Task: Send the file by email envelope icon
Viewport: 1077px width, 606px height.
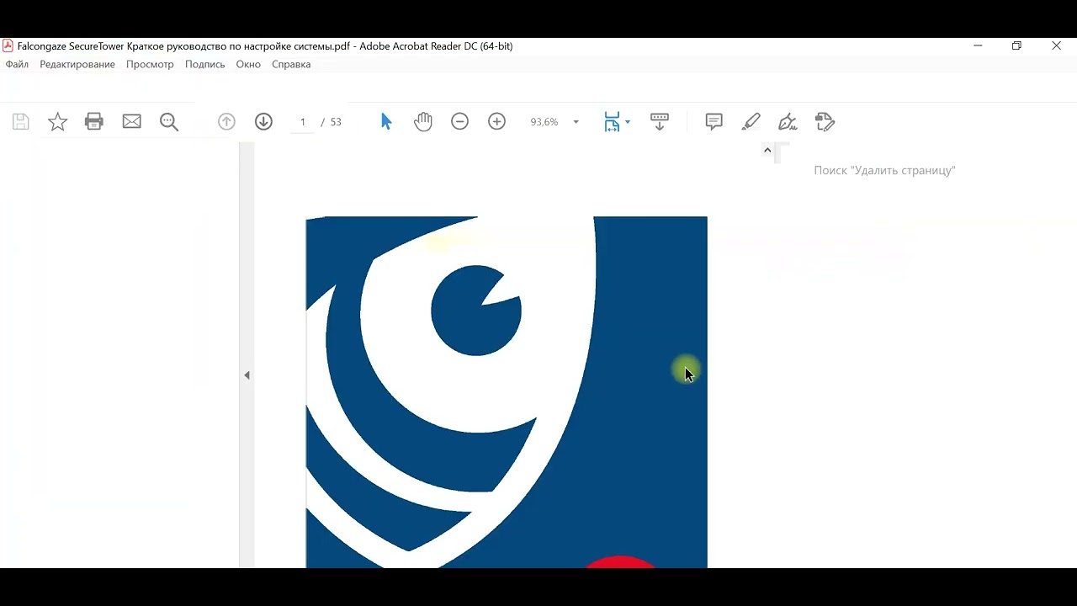Action: [132, 122]
